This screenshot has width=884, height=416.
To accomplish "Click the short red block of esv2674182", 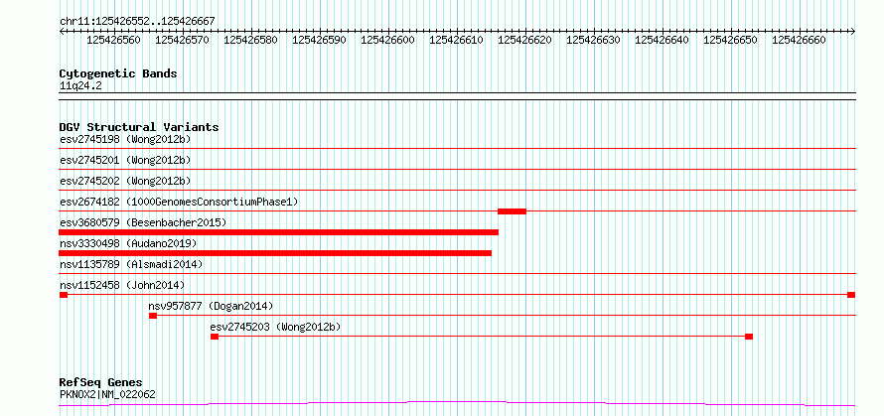I will [512, 211].
